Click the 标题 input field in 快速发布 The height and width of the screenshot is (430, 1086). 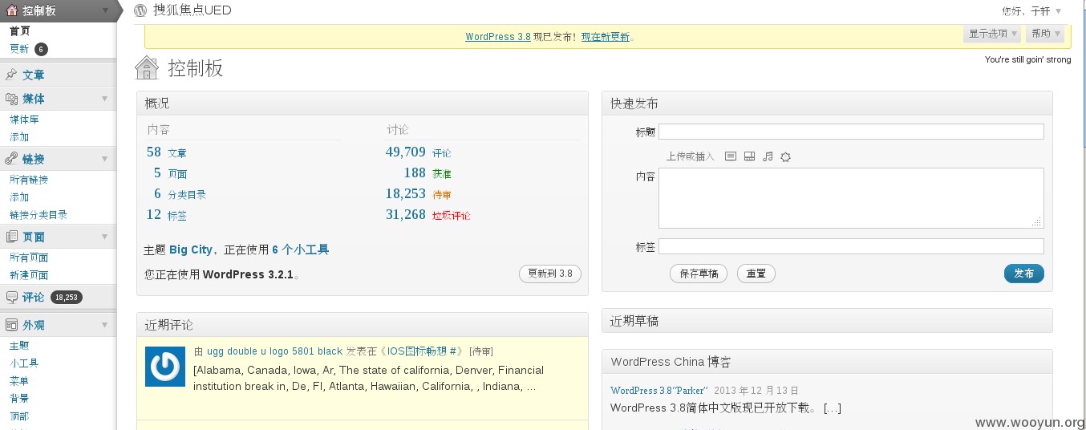point(851,132)
